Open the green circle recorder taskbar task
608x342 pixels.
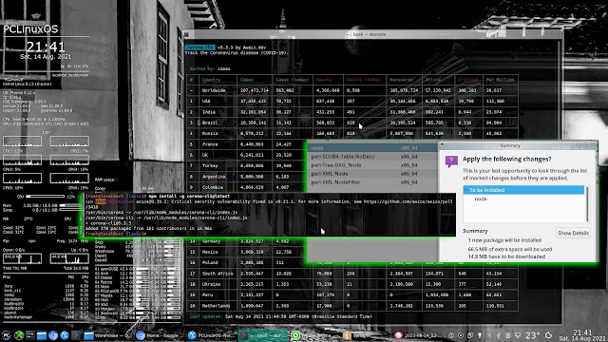tap(314, 335)
